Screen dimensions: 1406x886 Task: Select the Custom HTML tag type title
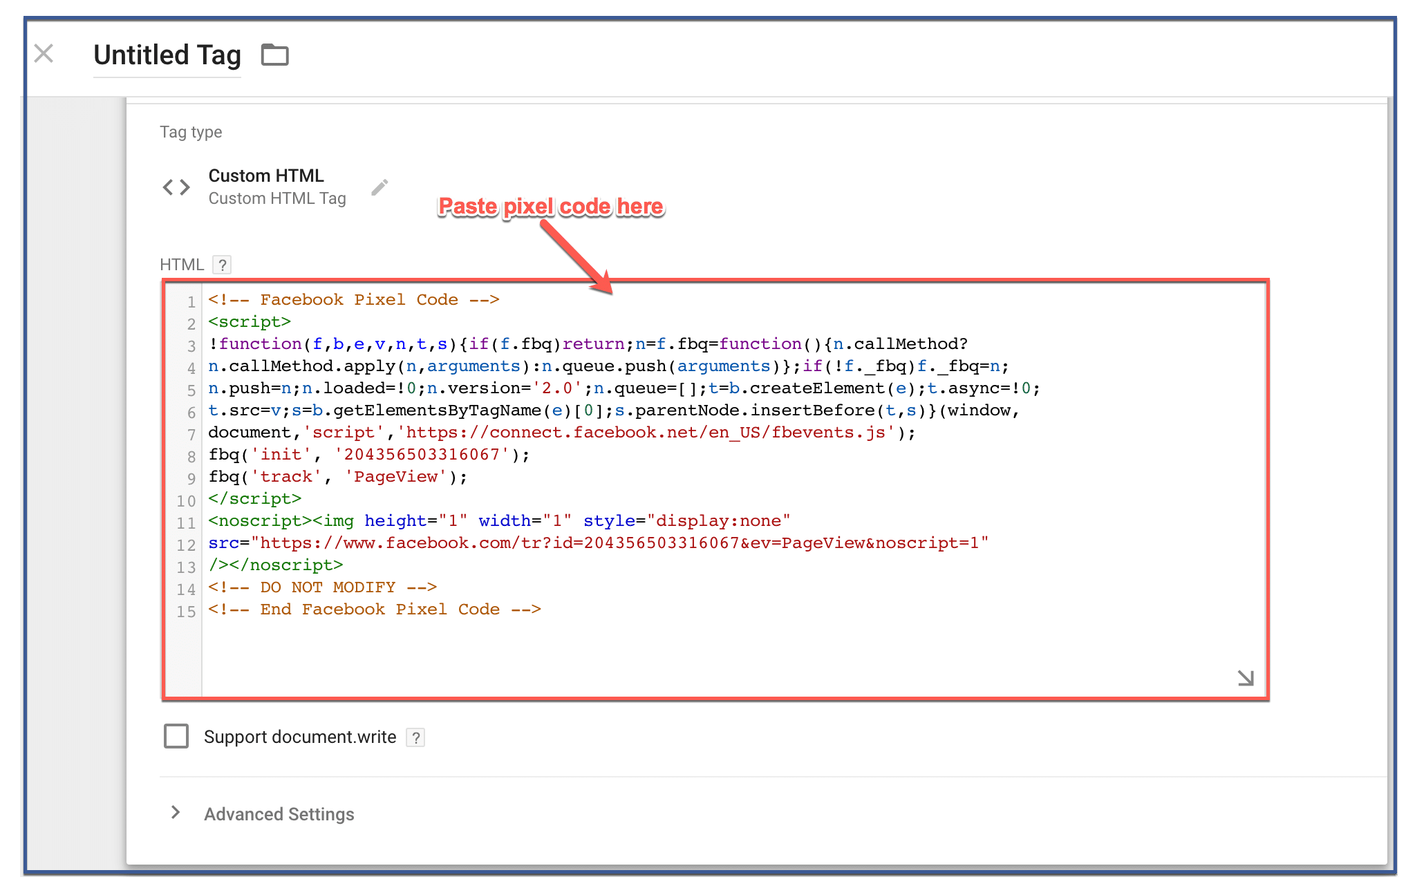[x=266, y=176]
